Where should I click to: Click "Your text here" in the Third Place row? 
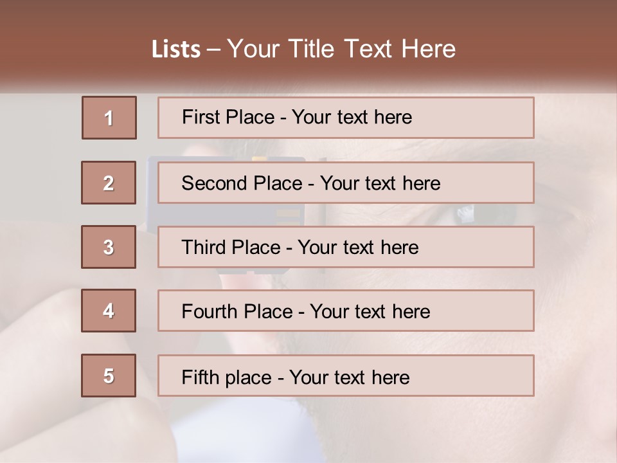[x=358, y=248]
